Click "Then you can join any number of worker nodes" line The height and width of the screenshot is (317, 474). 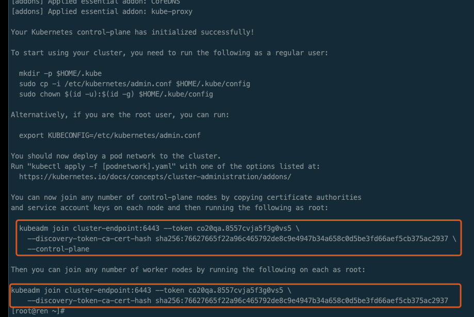pyautogui.click(x=188, y=270)
